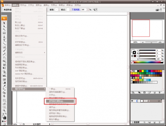
Task: Toggle lock column box of 圖層 1
Action: [x=135, y=101]
